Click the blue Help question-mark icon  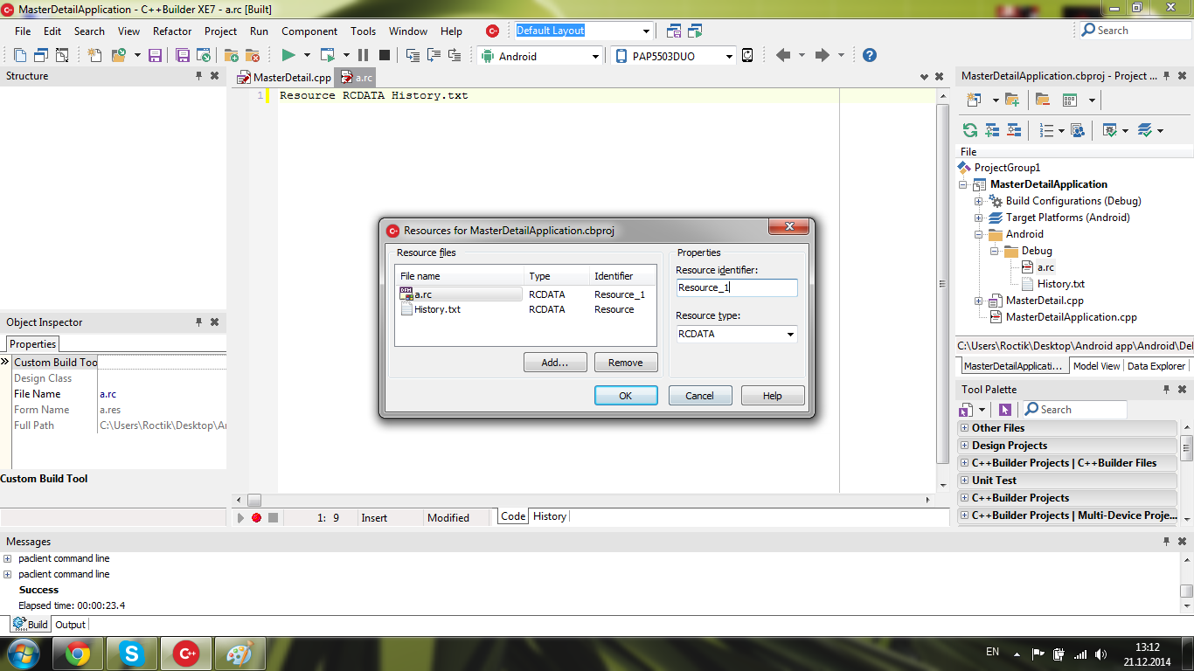pyautogui.click(x=869, y=55)
